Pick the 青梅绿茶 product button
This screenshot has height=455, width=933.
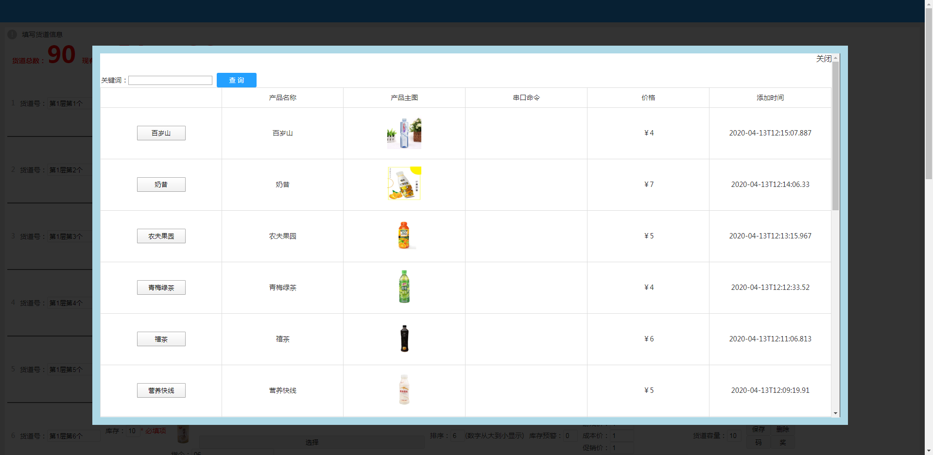[161, 287]
